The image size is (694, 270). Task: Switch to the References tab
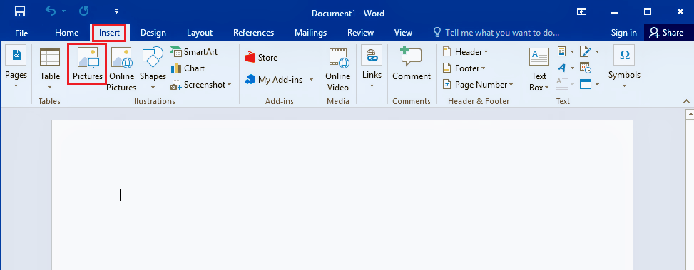coord(254,33)
